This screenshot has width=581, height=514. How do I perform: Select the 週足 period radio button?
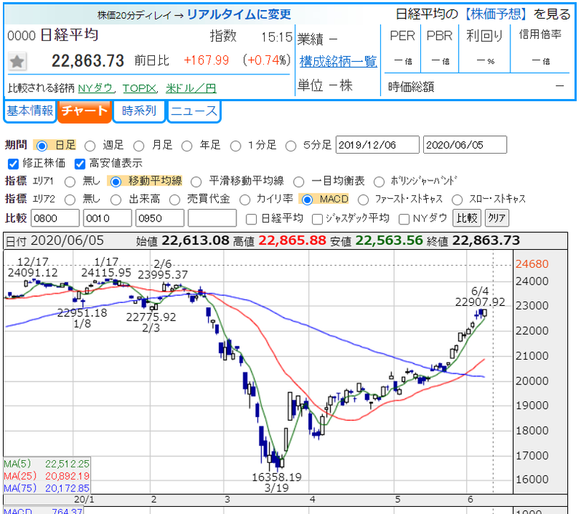90,146
